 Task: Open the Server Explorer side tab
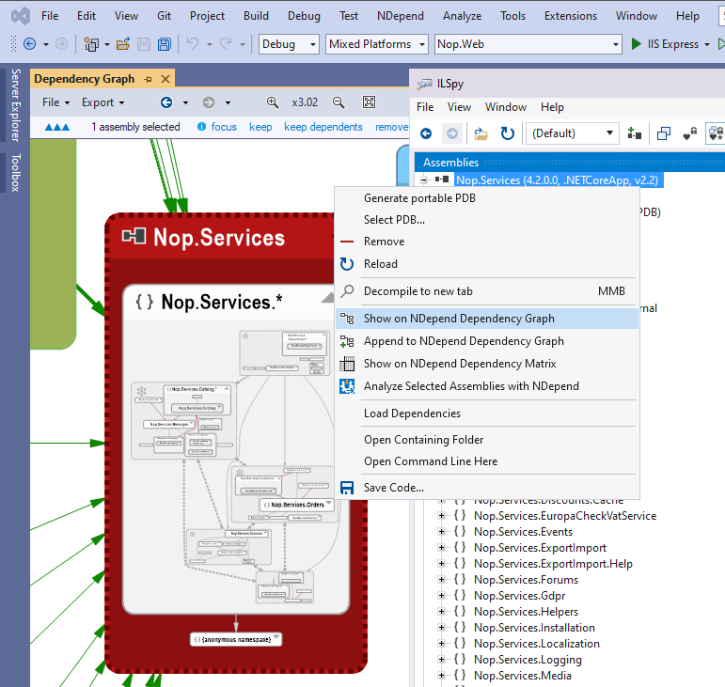click(16, 105)
